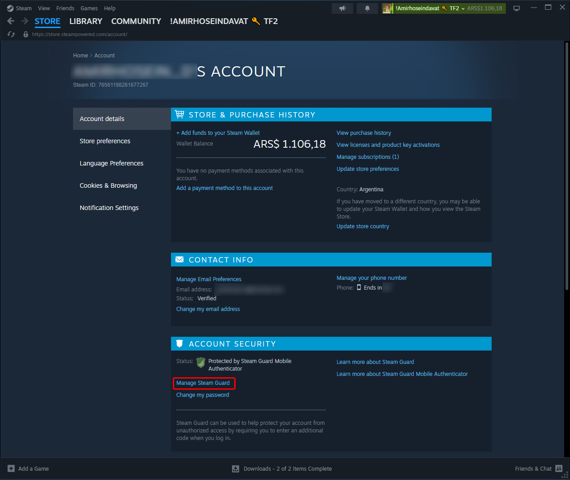Open notifications bell icon
The height and width of the screenshot is (480, 570).
367,8
